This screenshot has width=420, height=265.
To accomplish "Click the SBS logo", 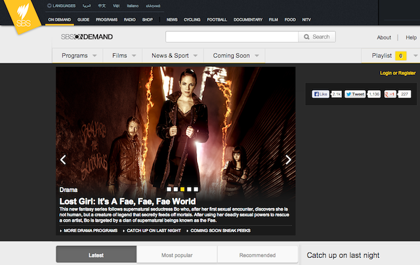I will click(23, 16).
